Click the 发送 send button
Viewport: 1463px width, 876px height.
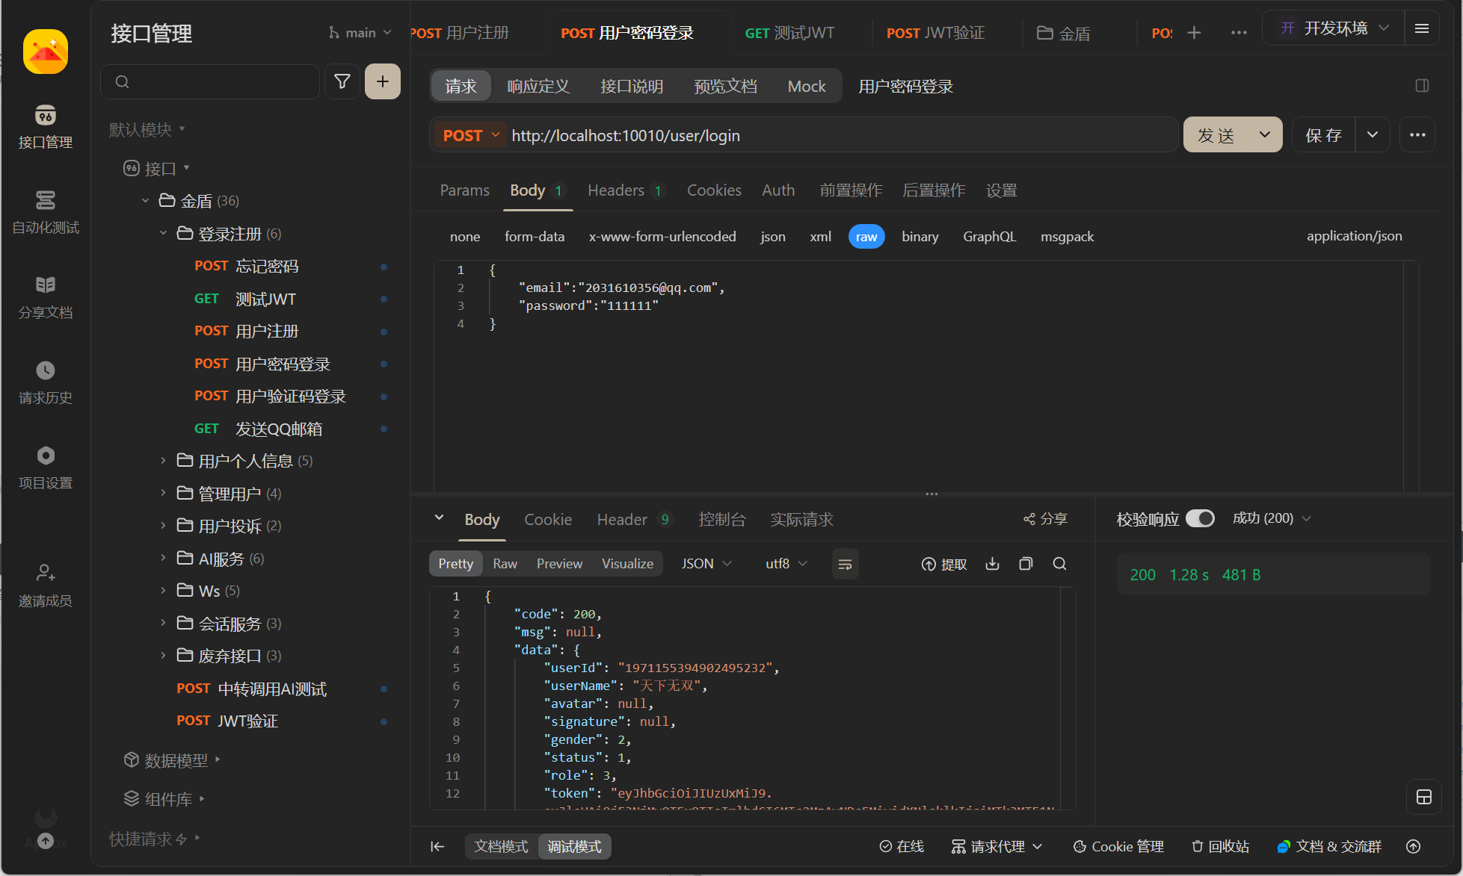(1216, 135)
